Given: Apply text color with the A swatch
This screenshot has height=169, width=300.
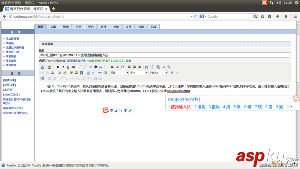Looking at the screenshot, I should (x=42, y=67).
